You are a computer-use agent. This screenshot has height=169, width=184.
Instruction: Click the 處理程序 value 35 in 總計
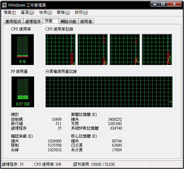[59, 128]
